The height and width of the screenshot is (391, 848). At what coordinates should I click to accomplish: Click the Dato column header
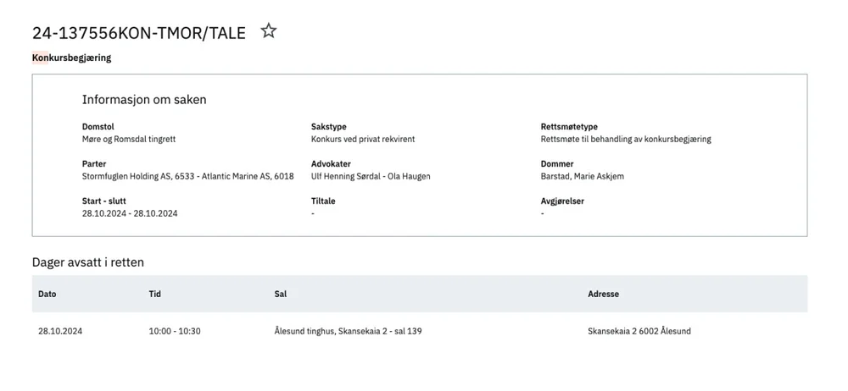pos(47,295)
